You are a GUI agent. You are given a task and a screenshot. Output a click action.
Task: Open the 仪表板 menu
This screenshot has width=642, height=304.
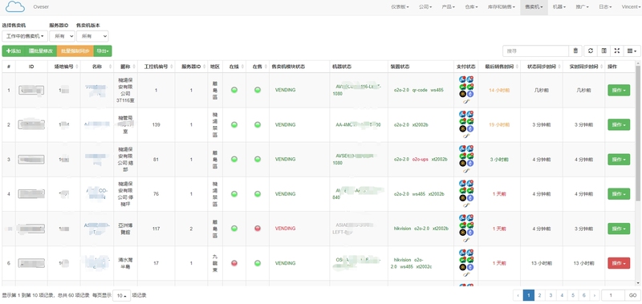tap(400, 7)
